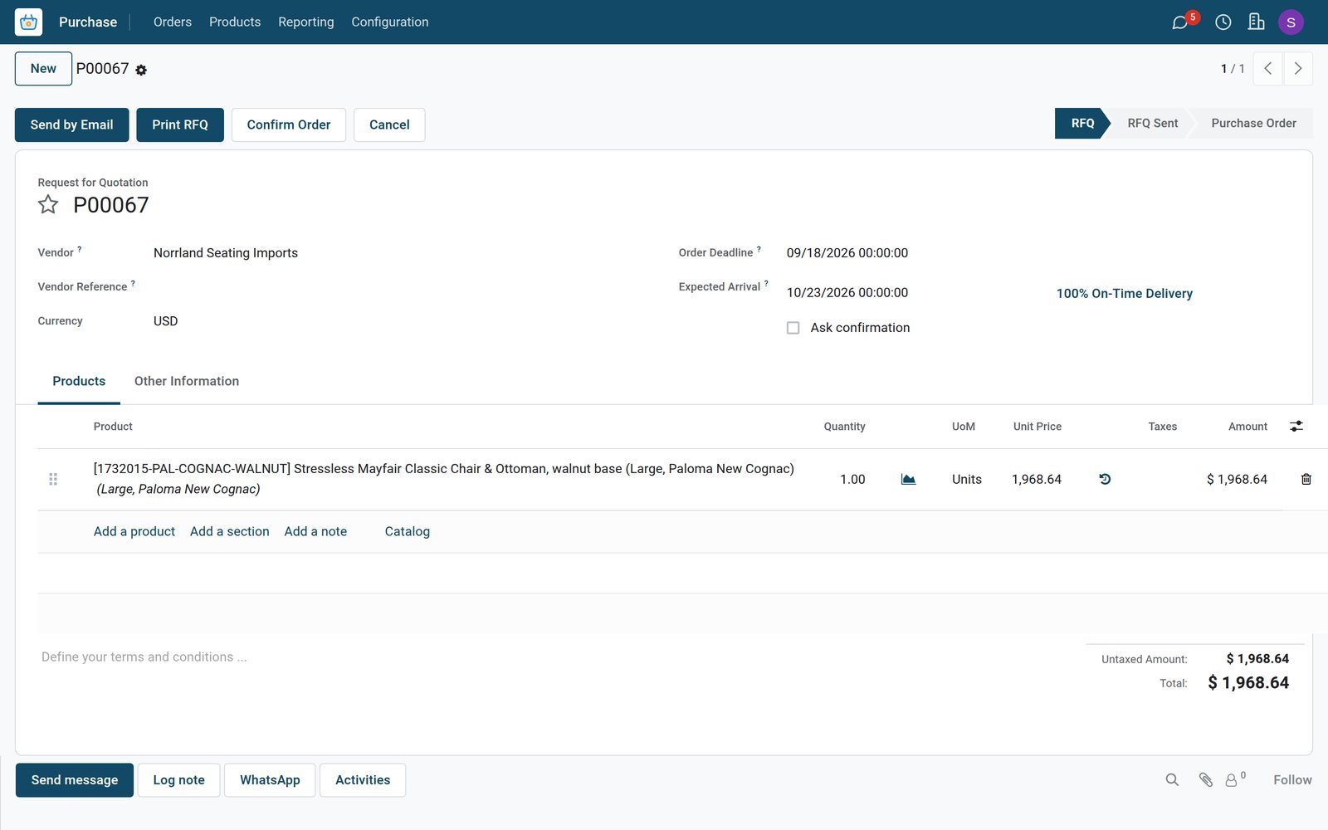Open the Products menu in navbar
This screenshot has width=1328, height=830.
click(235, 22)
